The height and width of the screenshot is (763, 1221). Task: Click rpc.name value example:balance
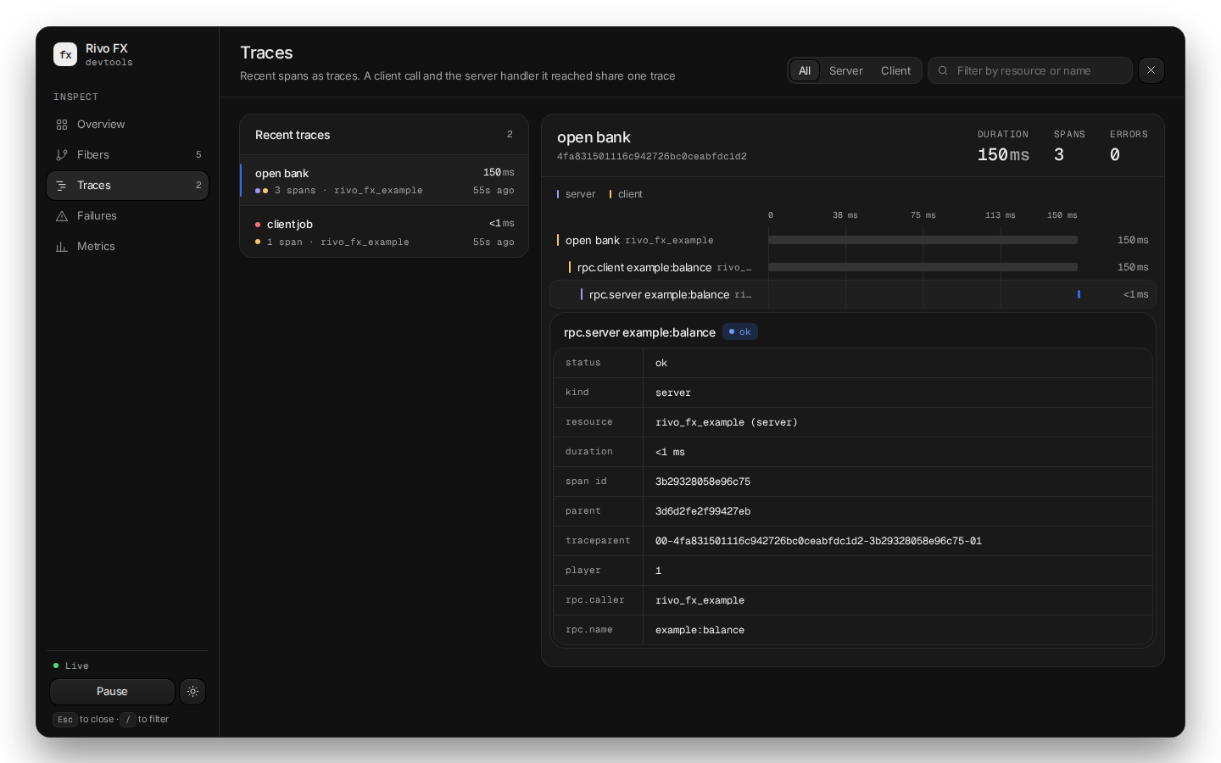click(700, 630)
